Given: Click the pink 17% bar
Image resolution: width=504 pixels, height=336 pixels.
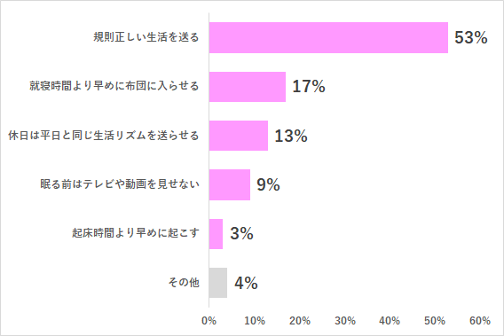Looking at the screenshot, I should point(248,87).
